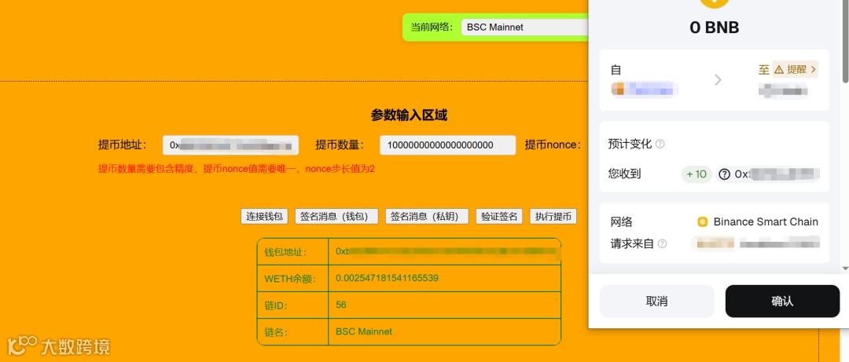Click the WETH余额 label cell

292,279
